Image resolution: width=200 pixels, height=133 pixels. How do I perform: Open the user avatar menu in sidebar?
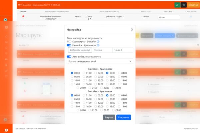(x=6, y=20)
